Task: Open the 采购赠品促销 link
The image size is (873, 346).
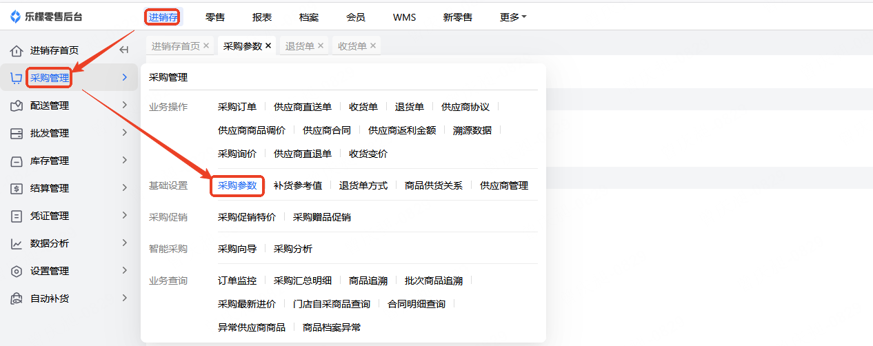Action: pos(322,217)
